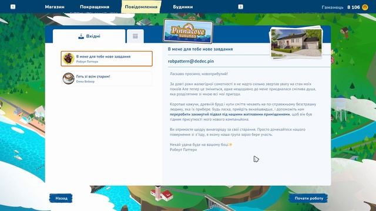Click sender name Емма Бейкер under second message
The image size is (376, 211).
(x=85, y=81)
